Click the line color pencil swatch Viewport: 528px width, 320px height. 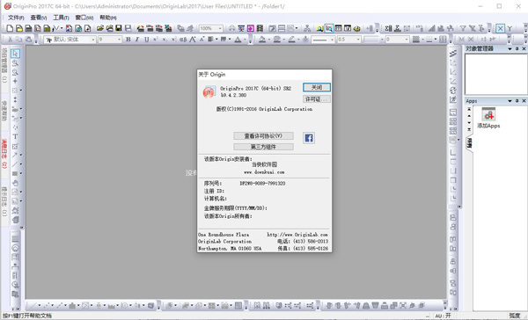coord(291,40)
